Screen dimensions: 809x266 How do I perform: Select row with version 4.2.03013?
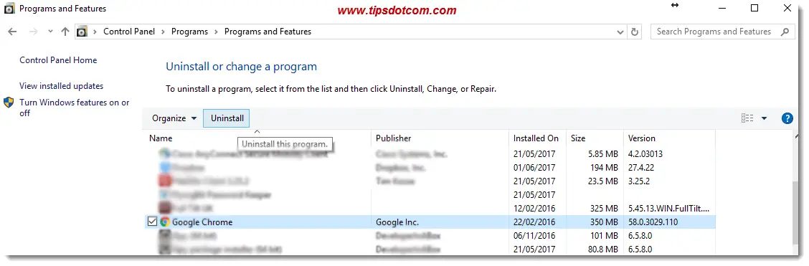coord(431,154)
